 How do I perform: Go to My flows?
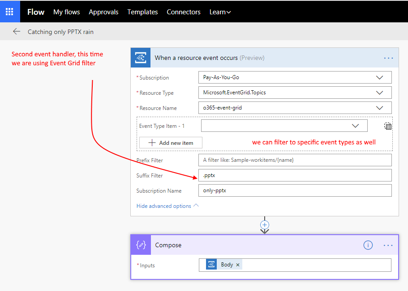(66, 12)
